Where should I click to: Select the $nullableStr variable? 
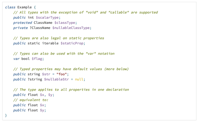point(57,79)
